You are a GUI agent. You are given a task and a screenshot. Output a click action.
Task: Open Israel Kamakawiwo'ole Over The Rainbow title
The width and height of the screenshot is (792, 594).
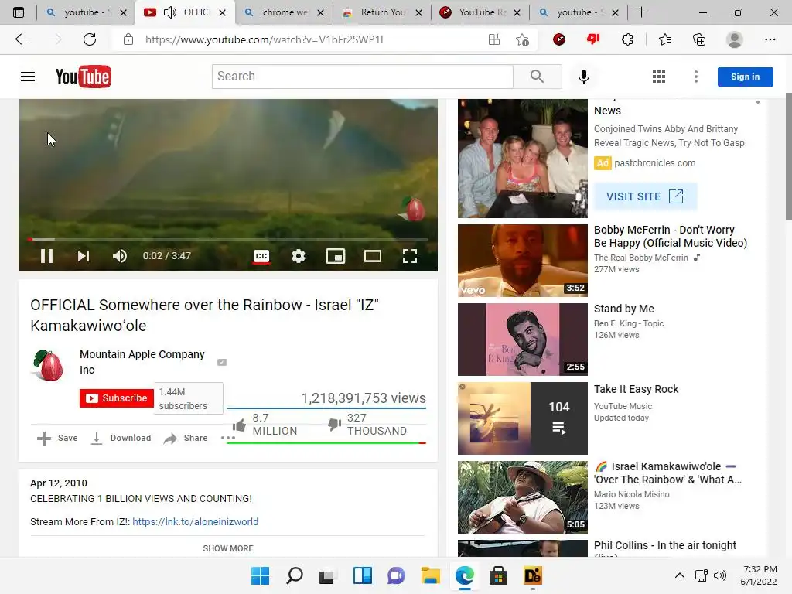pos(667,473)
